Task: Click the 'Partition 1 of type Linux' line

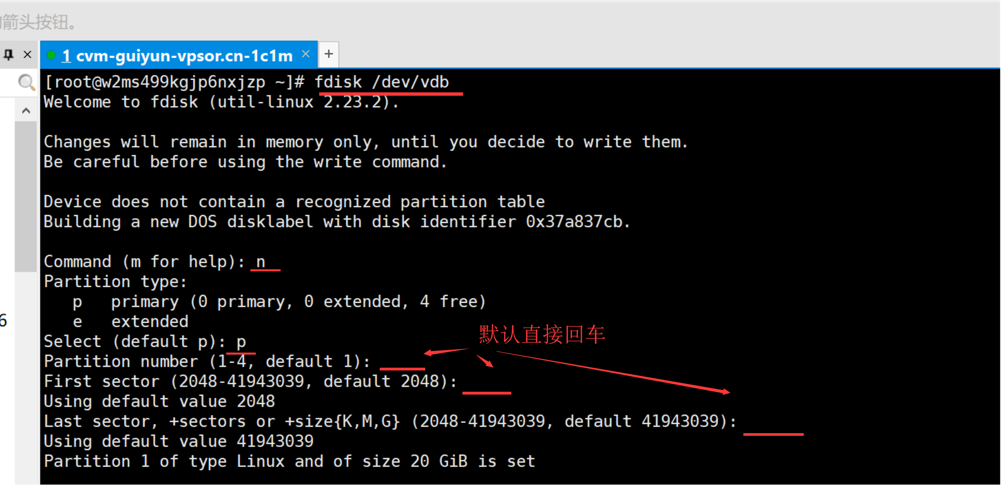Action: pos(289,462)
